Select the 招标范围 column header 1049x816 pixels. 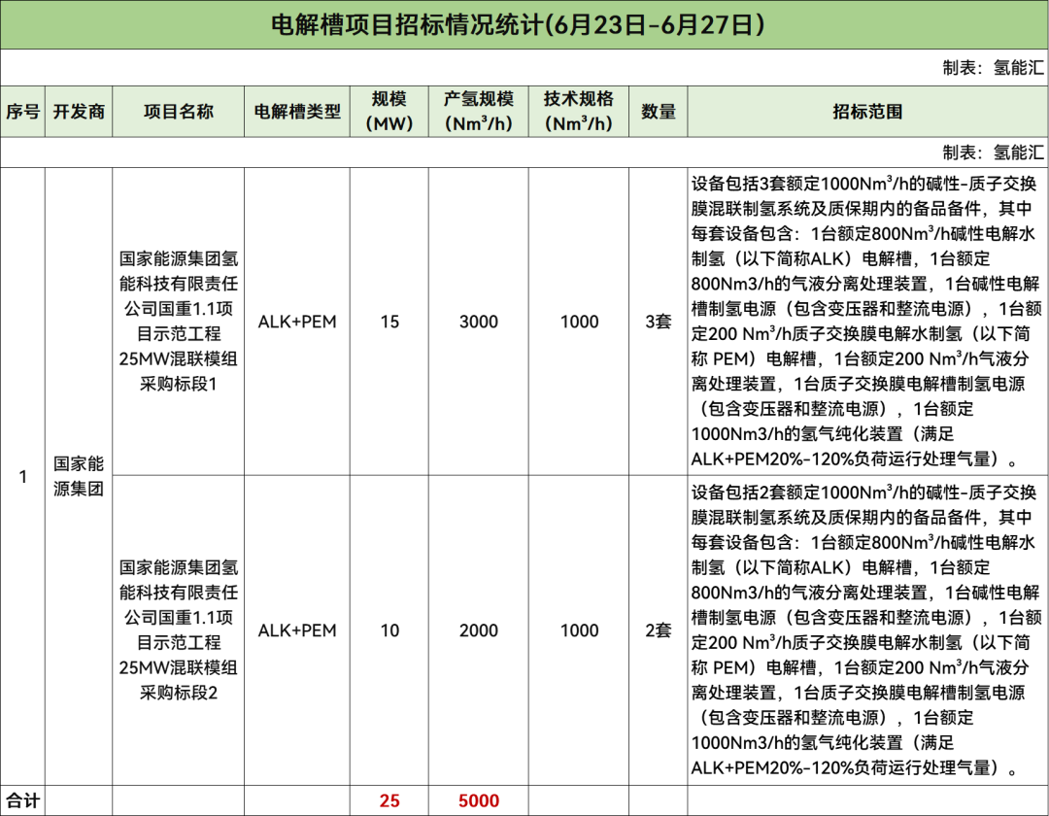pyautogui.click(x=867, y=112)
